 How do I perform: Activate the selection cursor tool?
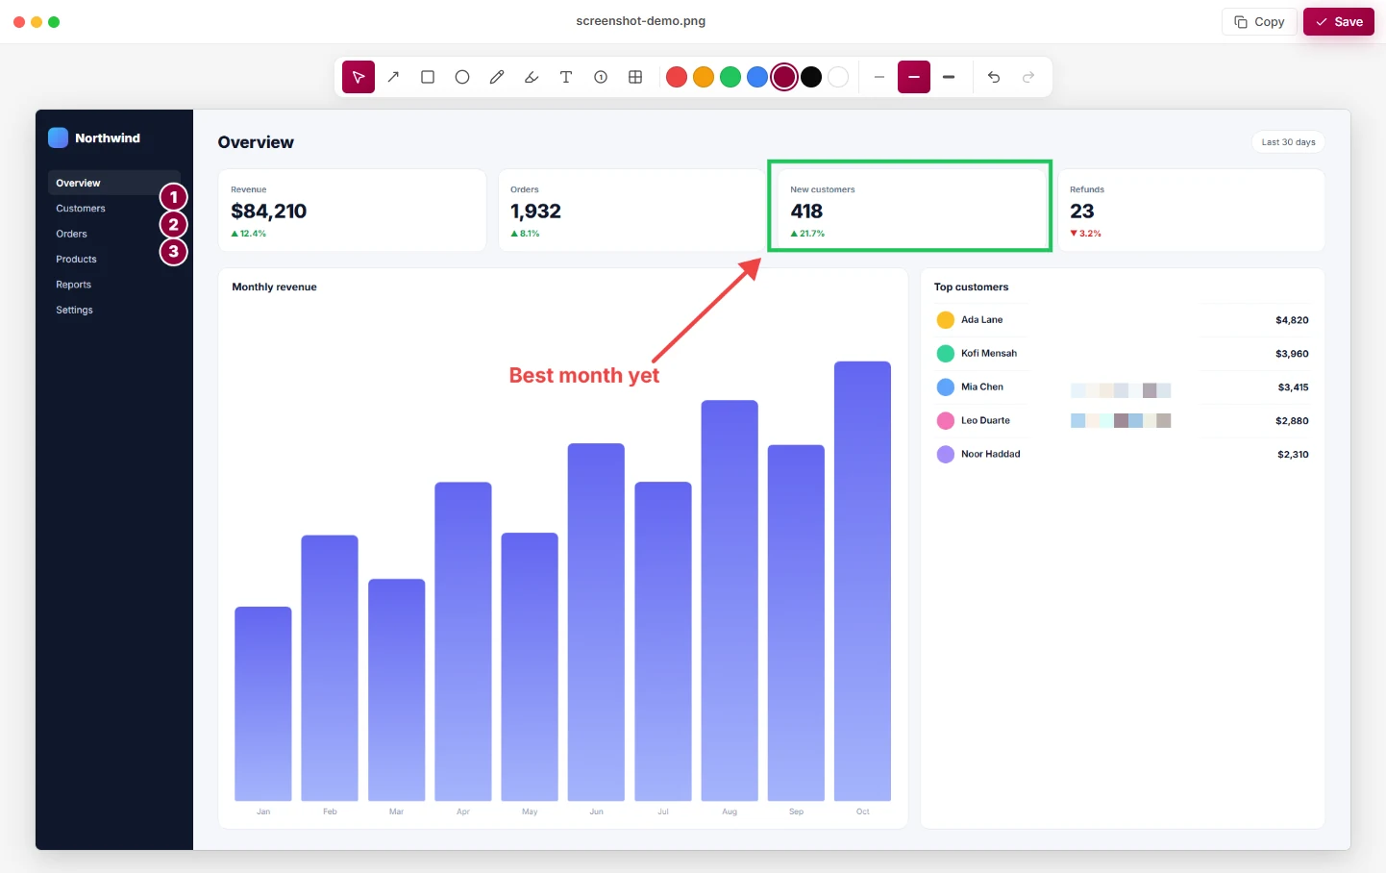pyautogui.click(x=359, y=77)
